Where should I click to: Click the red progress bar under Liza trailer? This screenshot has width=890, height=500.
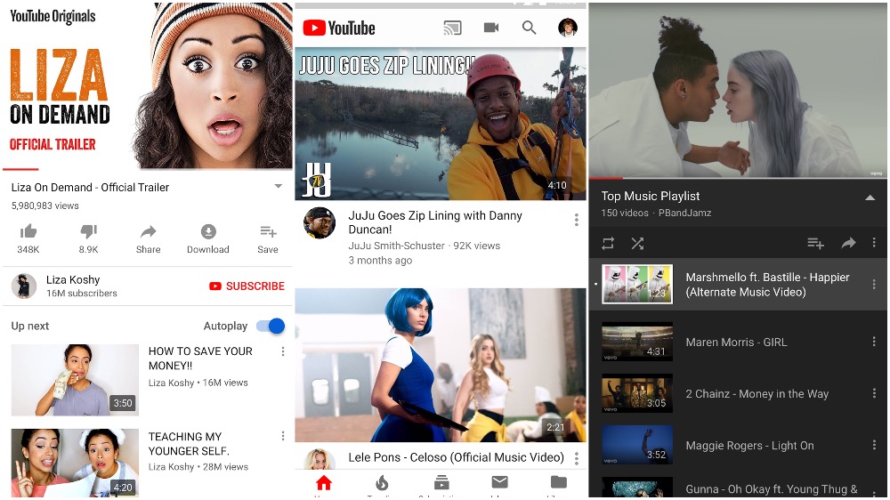tap(21, 169)
